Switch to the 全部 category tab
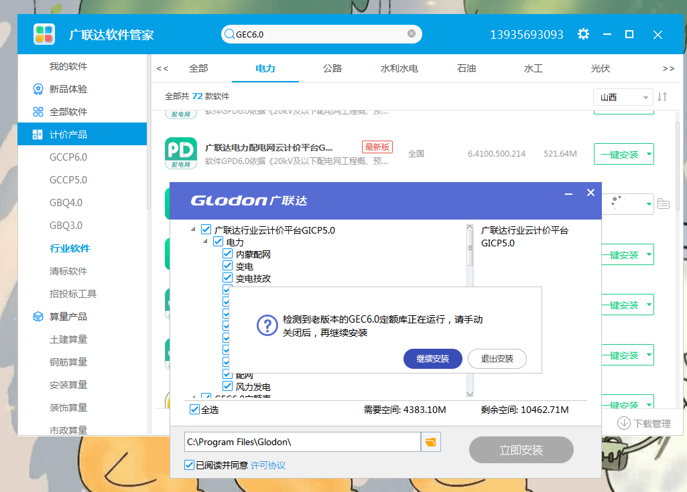 coord(198,68)
